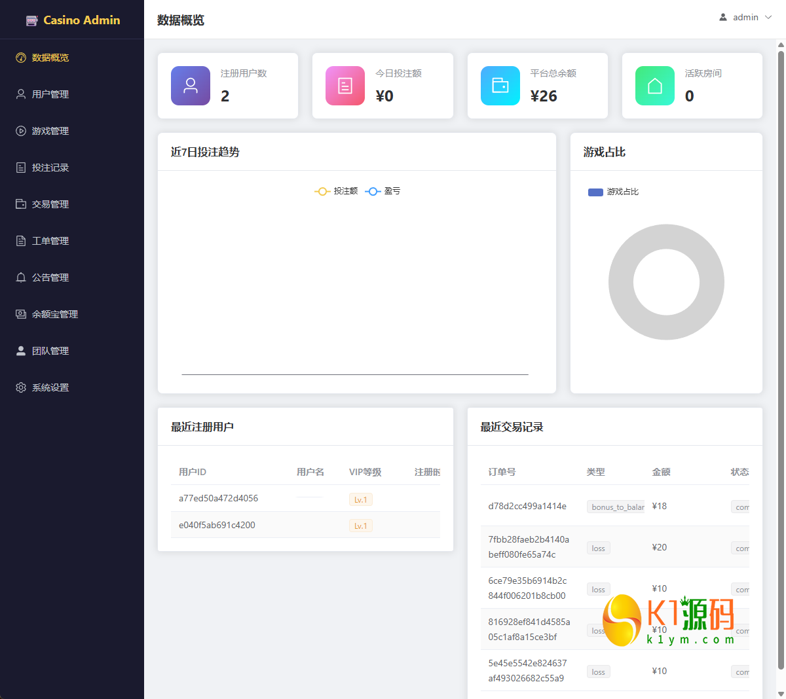Click the pink 今日投注额 card icon
This screenshot has width=786, height=699.
pyautogui.click(x=345, y=86)
